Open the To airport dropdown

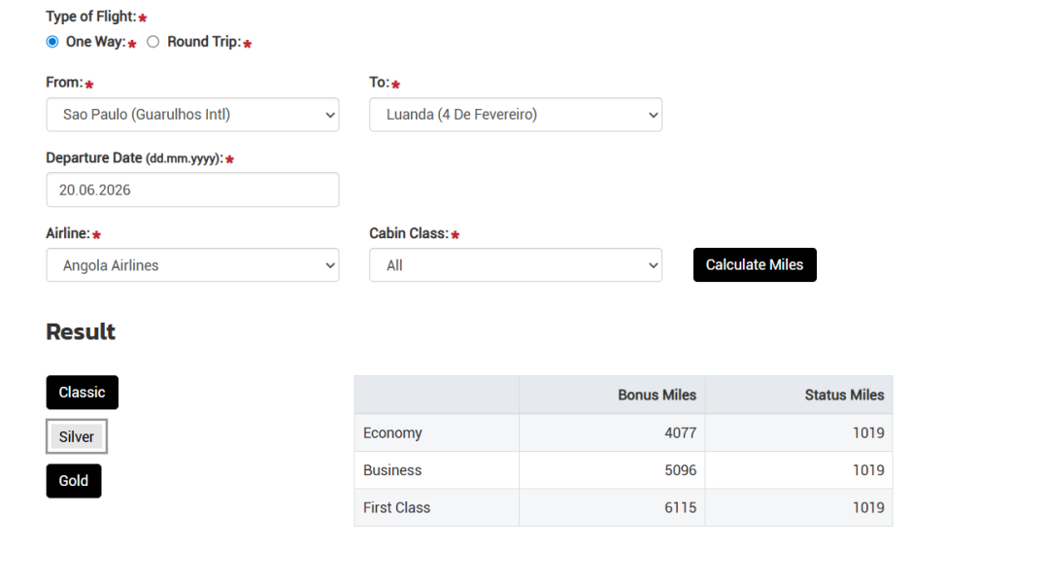[516, 115]
